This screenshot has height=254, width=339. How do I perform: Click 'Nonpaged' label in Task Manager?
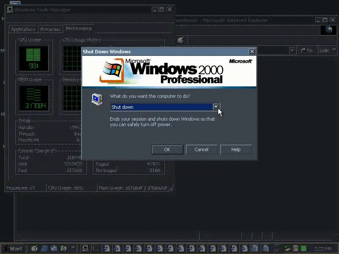(106, 170)
